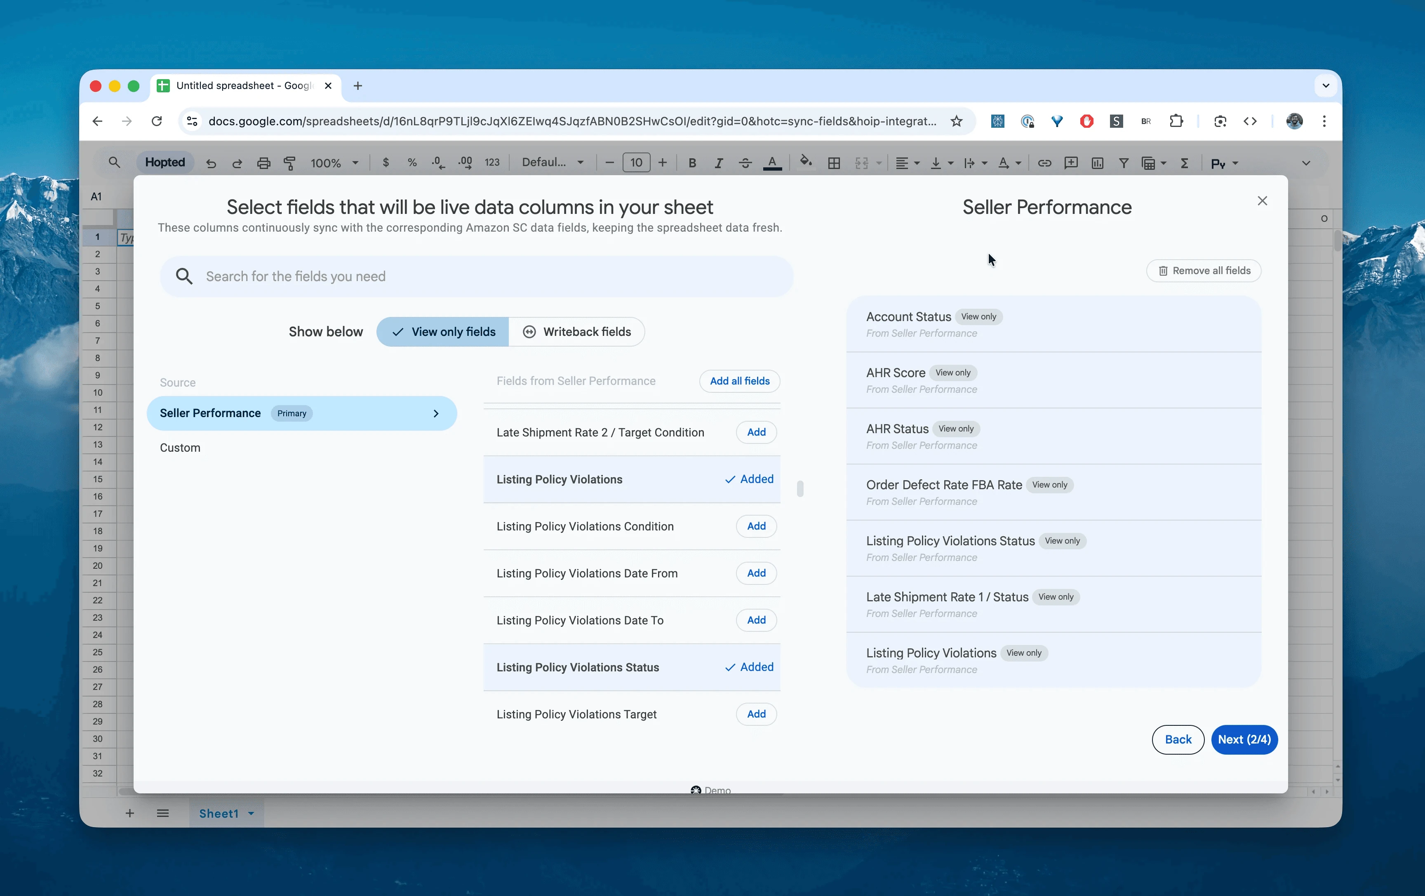Increase font size with plus stepper

click(662, 163)
